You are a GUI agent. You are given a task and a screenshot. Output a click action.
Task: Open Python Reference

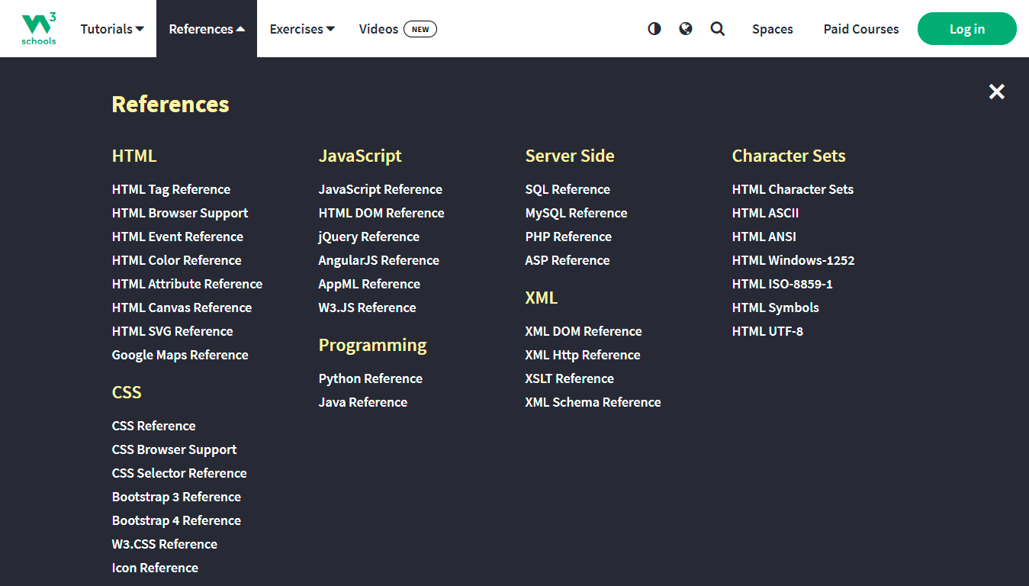371,378
